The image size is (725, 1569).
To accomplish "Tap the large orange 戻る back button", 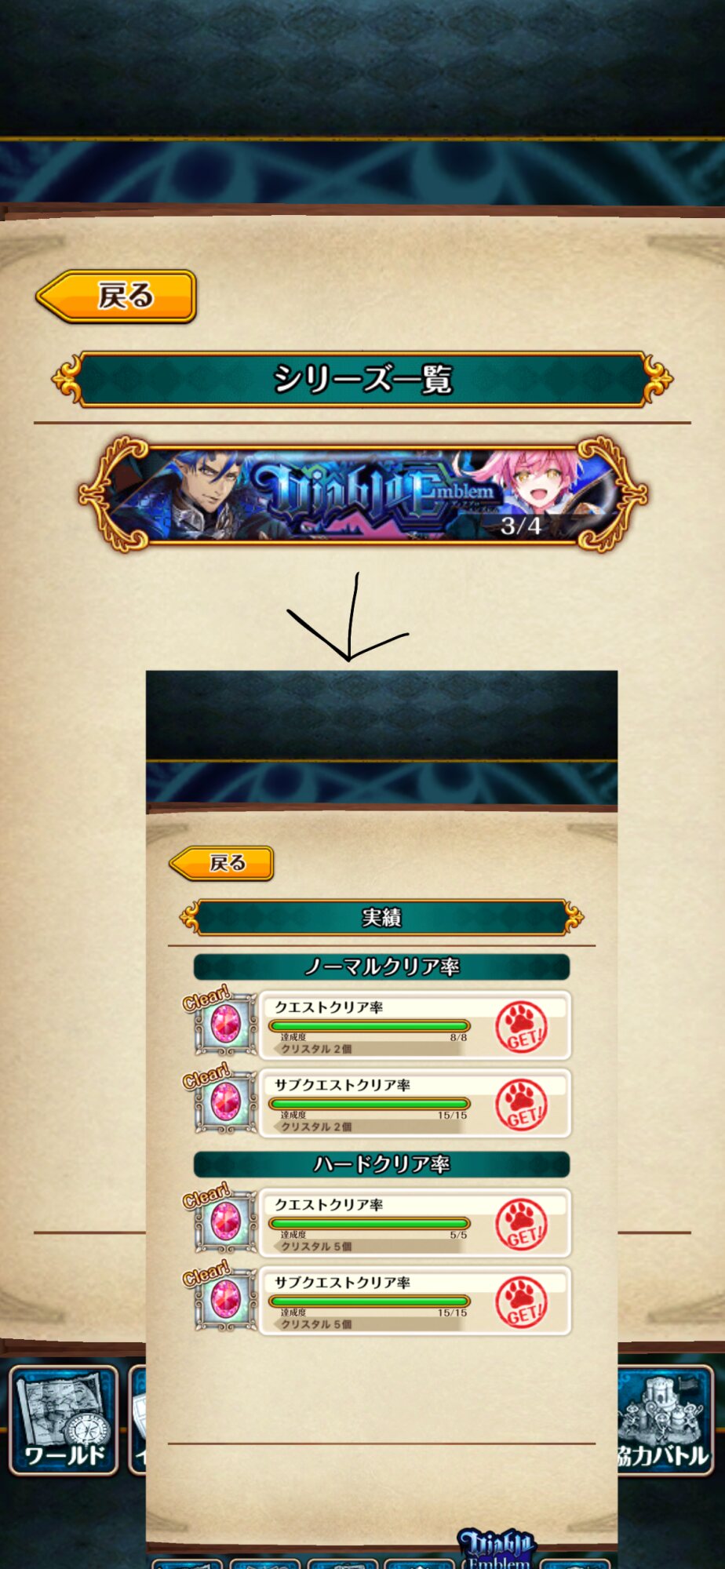I will [116, 296].
